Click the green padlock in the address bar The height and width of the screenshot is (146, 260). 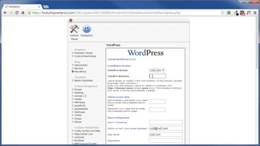(29, 13)
